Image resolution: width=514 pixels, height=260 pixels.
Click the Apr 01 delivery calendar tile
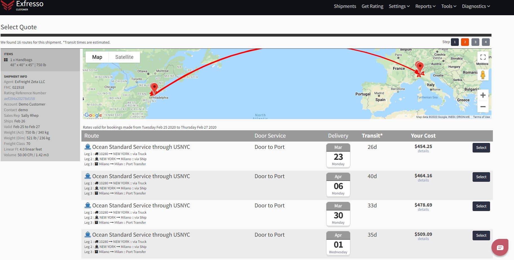click(x=338, y=243)
